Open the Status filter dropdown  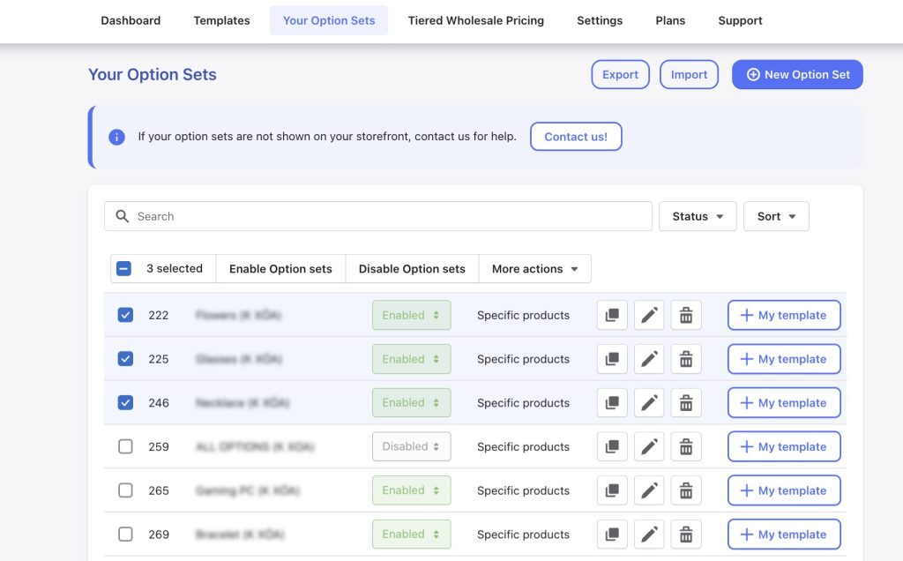(698, 216)
